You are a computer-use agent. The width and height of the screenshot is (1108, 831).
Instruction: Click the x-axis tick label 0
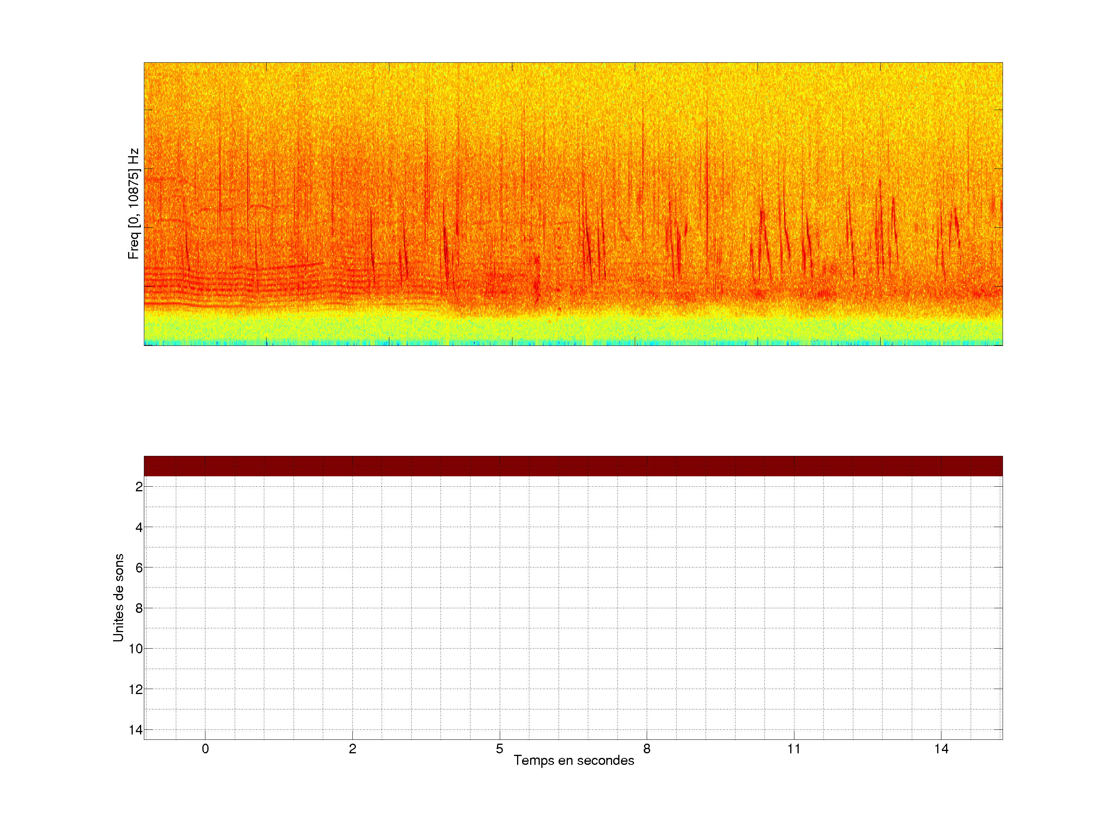tap(205, 749)
